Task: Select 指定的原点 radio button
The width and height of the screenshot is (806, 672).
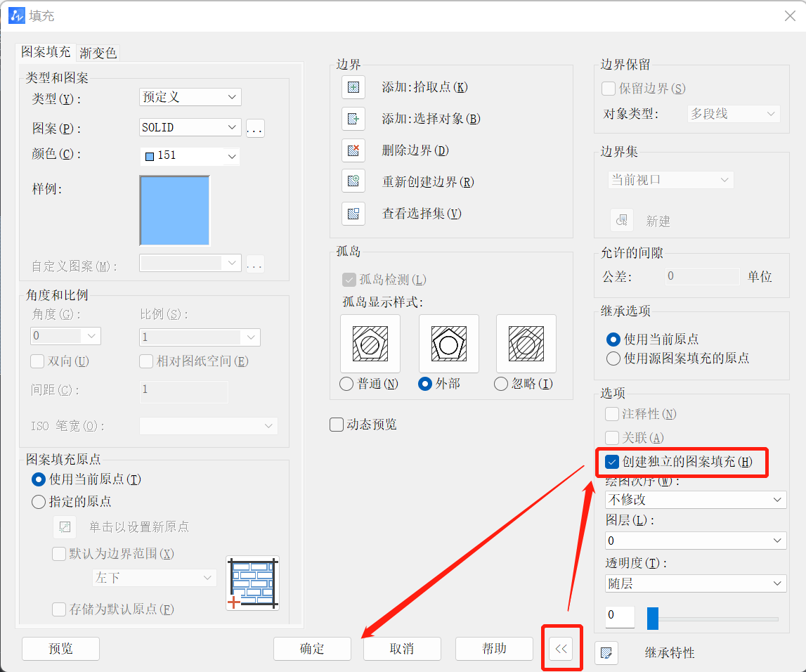Action: click(39, 502)
